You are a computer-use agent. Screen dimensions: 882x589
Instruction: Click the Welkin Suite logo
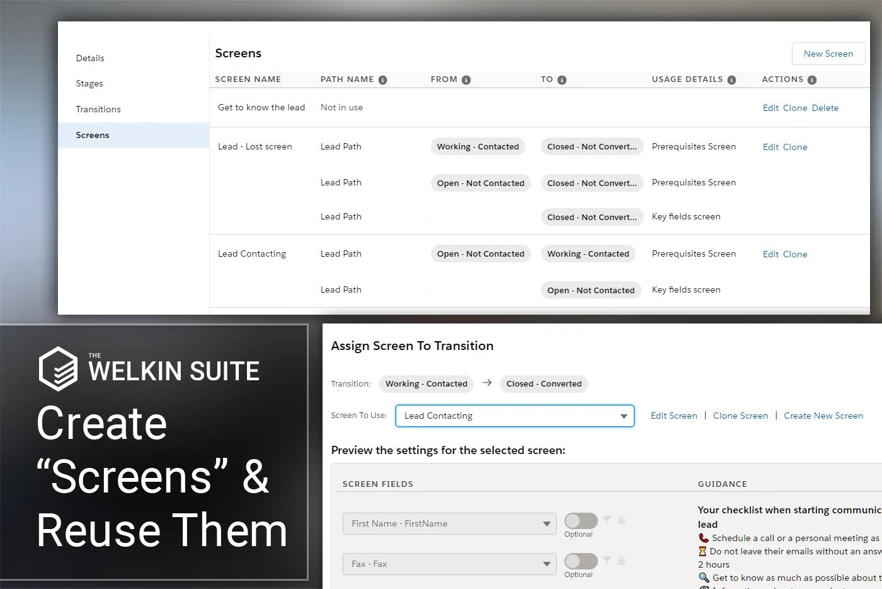point(58,369)
